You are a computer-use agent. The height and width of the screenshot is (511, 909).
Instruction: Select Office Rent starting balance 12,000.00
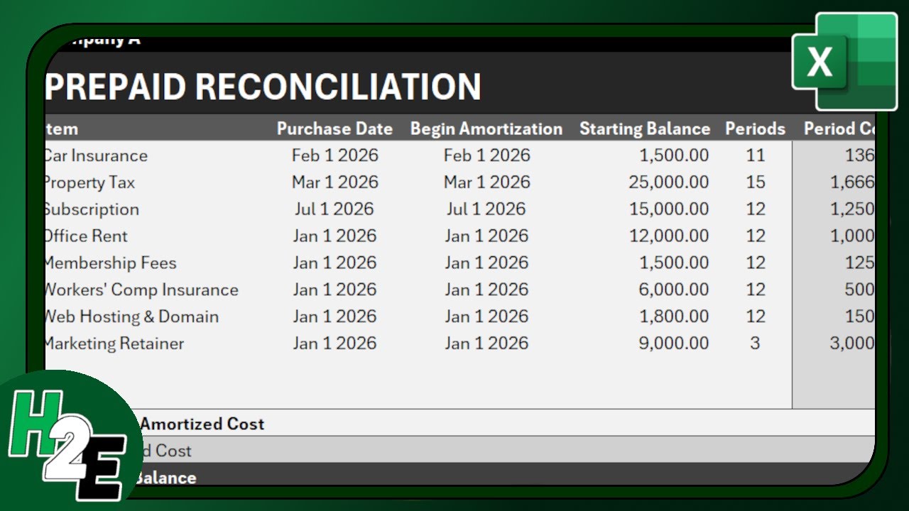click(x=669, y=236)
